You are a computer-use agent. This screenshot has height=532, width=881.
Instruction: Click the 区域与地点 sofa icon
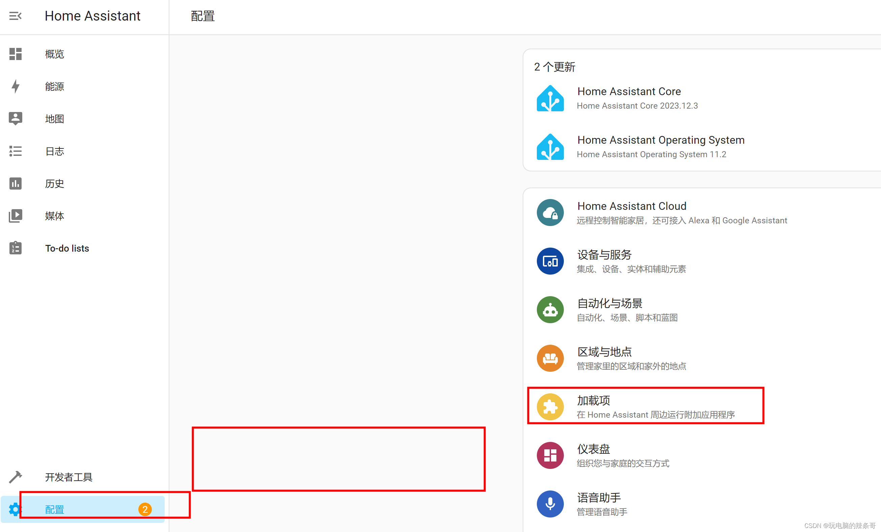(550, 358)
